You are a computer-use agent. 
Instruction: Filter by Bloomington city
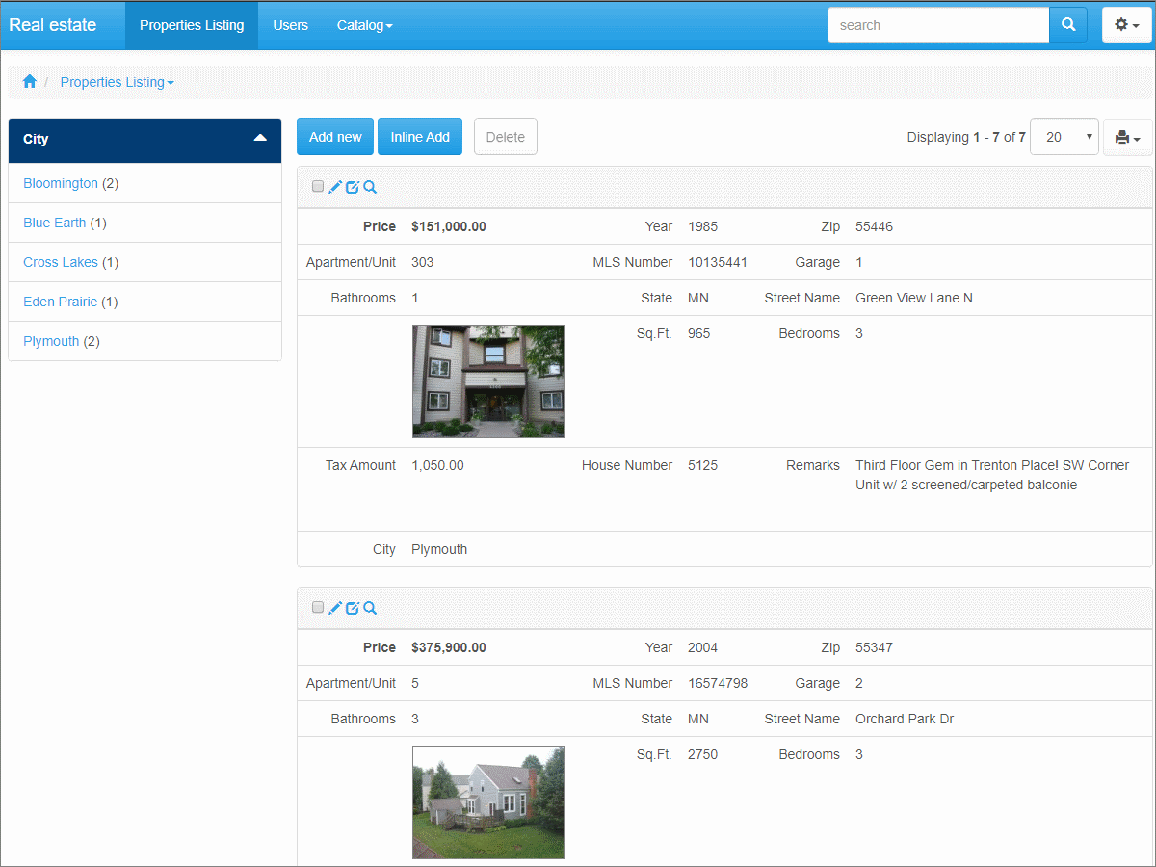coord(61,183)
